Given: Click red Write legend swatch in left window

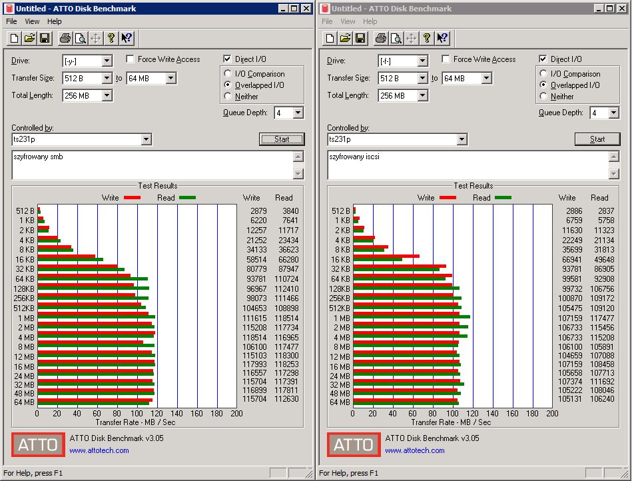Looking at the screenshot, I should point(133,198).
